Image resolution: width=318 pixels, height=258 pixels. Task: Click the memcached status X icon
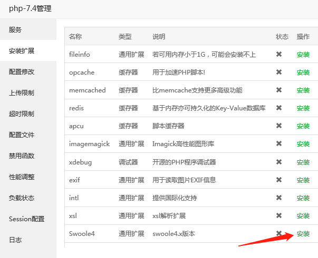click(279, 90)
